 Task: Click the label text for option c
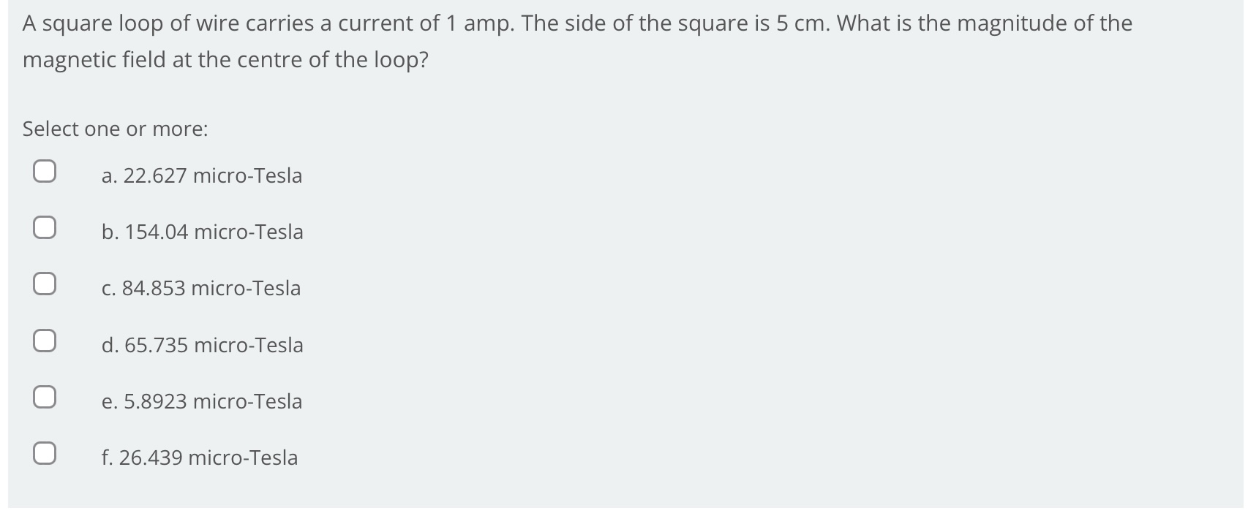[x=200, y=288]
